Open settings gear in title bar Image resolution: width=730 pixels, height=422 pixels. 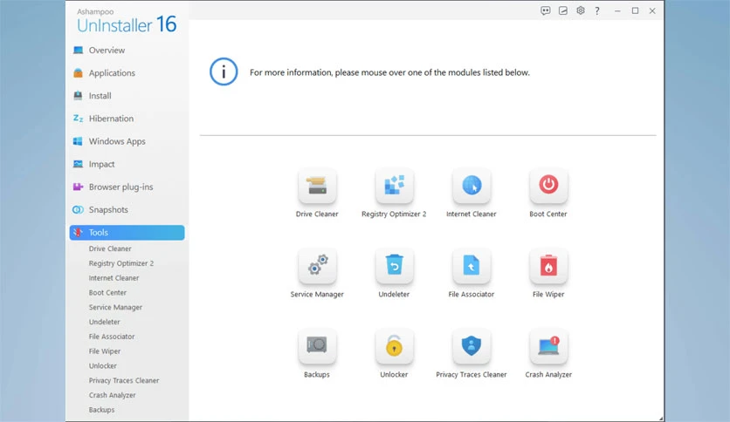click(581, 10)
